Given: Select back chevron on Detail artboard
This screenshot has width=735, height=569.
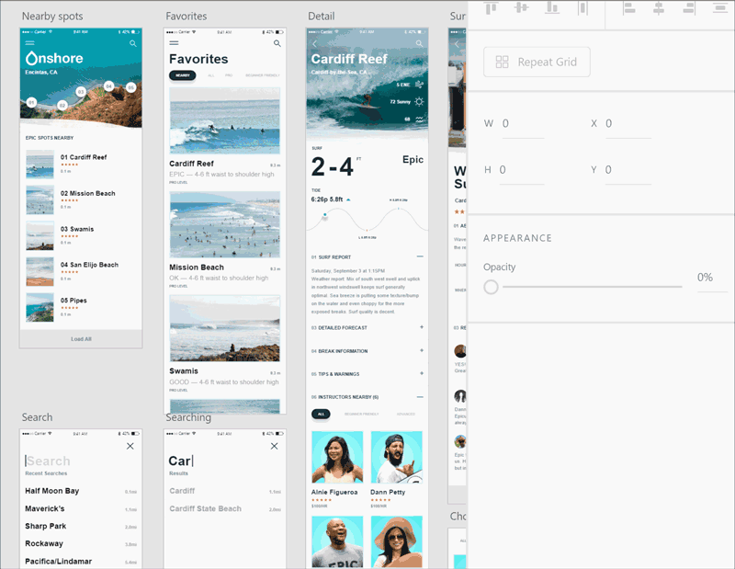Looking at the screenshot, I should 314,43.
